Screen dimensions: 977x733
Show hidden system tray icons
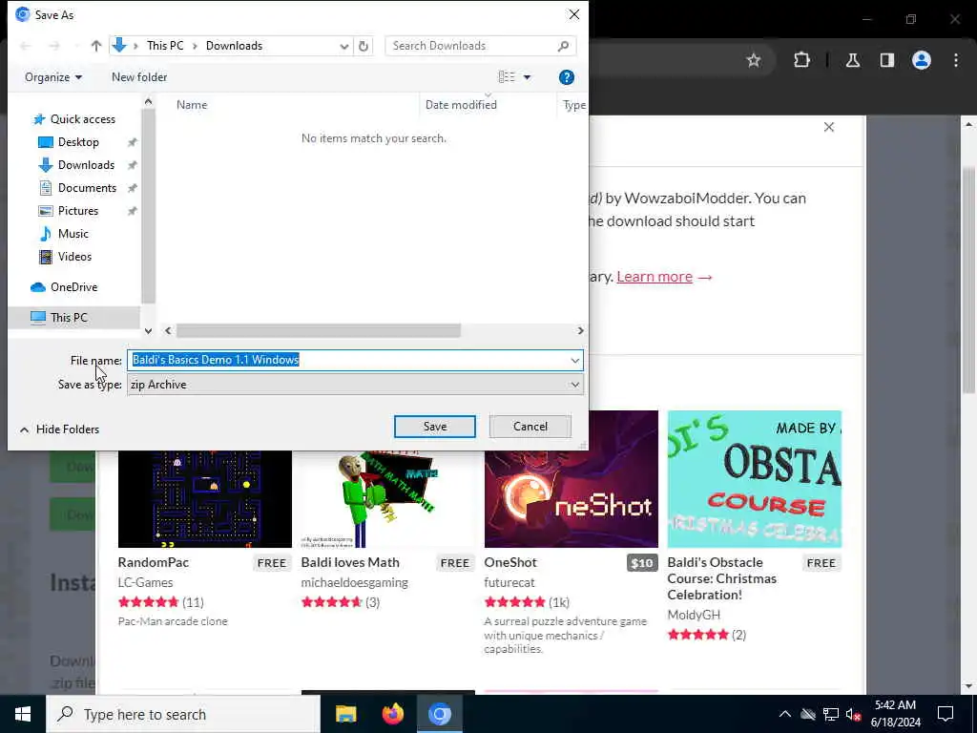click(785, 714)
